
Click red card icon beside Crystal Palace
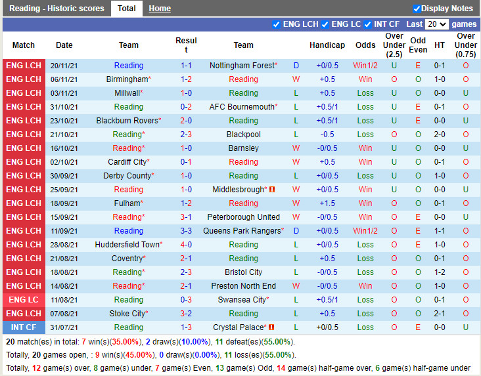[272, 327]
